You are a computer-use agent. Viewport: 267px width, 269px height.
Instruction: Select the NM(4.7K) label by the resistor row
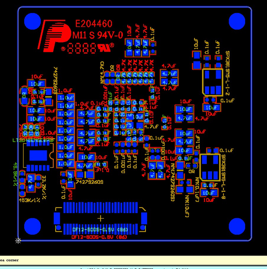coord(102,73)
